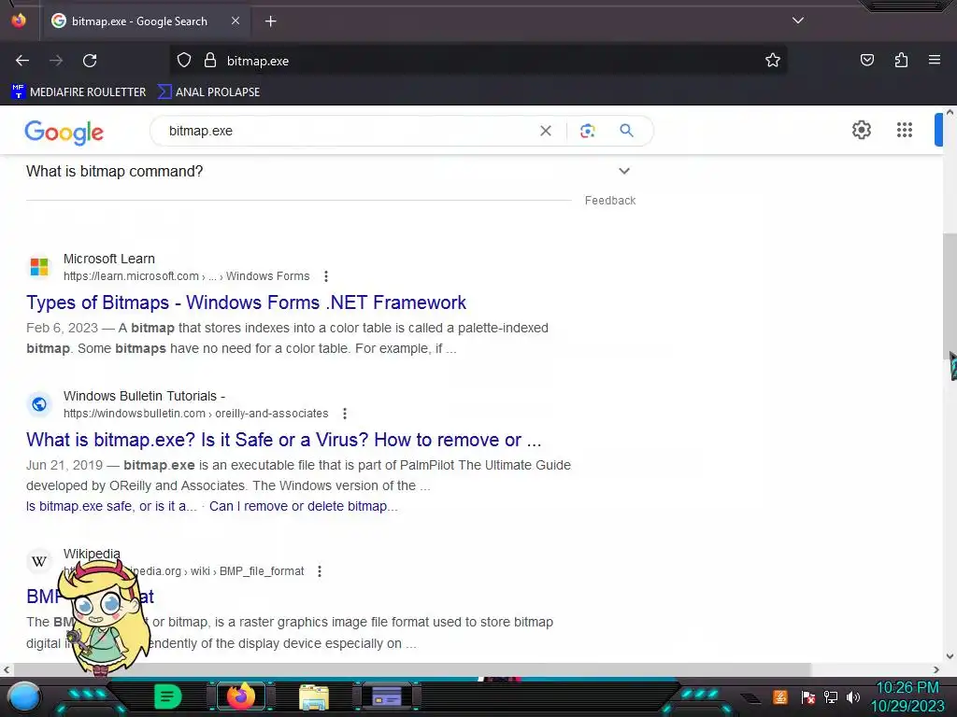Click the Firefox icon in the taskbar
The width and height of the screenshot is (957, 717).
(x=240, y=696)
